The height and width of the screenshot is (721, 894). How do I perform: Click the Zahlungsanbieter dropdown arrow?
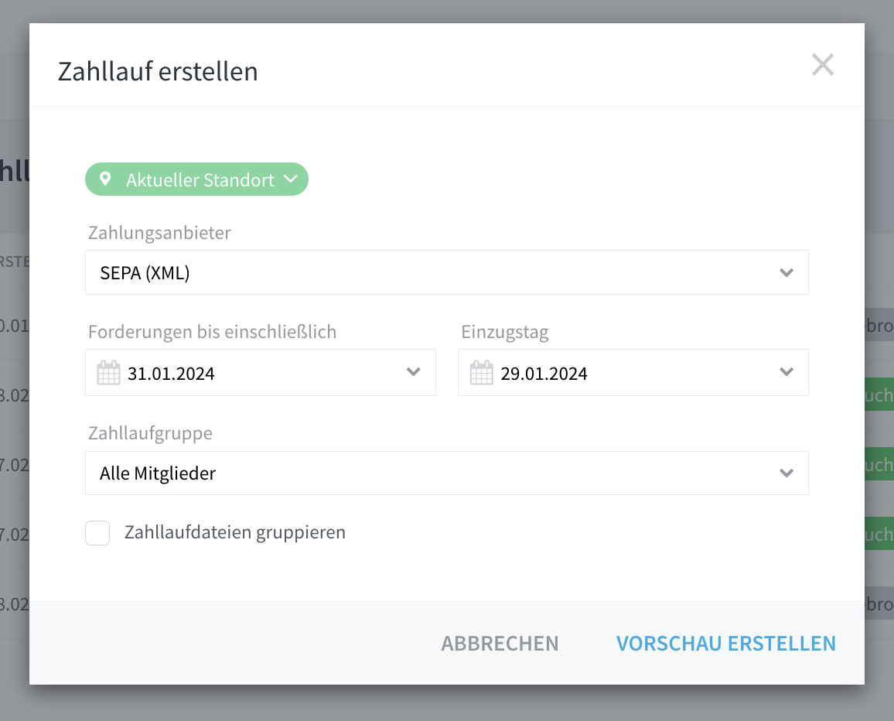pyautogui.click(x=787, y=272)
